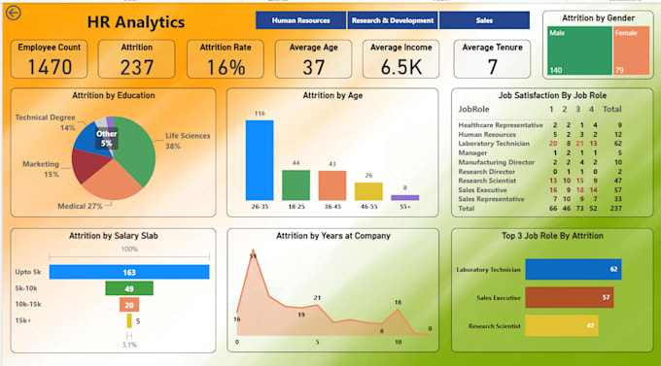Image resolution: width=661 pixels, height=366 pixels.
Task: Click the Medical pie slice
Action: (x=112, y=182)
